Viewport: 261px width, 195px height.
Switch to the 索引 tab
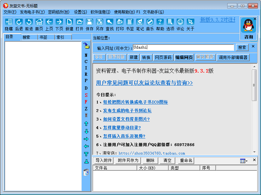pos(60,37)
